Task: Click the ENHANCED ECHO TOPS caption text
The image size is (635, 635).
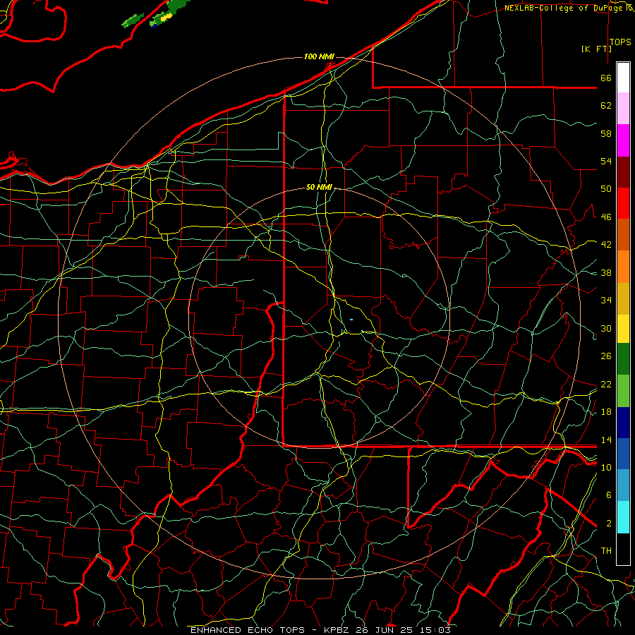Action: click(248, 630)
